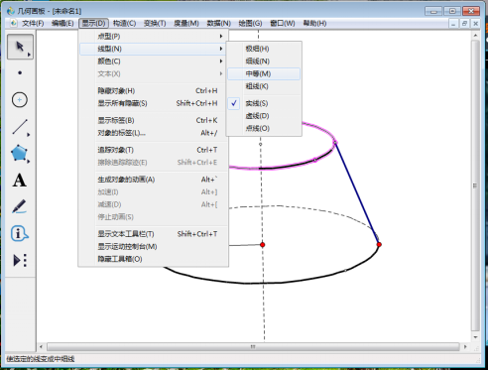Click the red point at the bottom of the blue segment

(379, 245)
